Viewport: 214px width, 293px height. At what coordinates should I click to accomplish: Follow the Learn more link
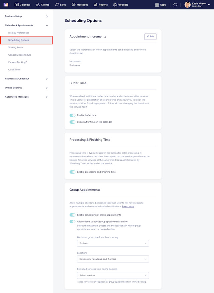(x=128, y=207)
